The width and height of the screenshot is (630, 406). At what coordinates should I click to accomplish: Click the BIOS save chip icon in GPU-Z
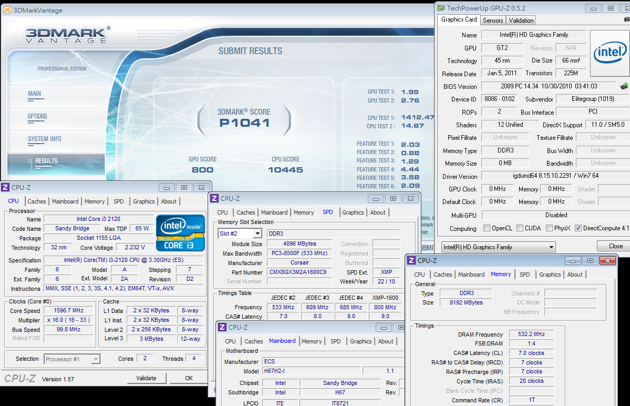[x=624, y=86]
